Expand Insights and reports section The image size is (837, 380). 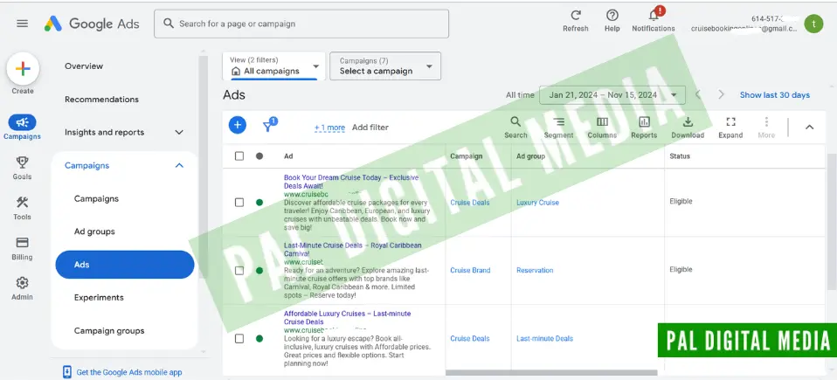(179, 133)
